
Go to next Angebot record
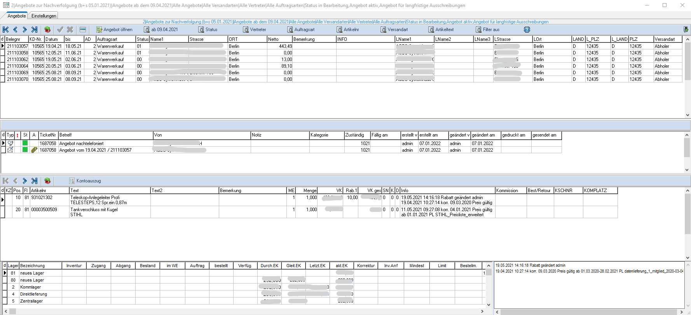point(25,30)
